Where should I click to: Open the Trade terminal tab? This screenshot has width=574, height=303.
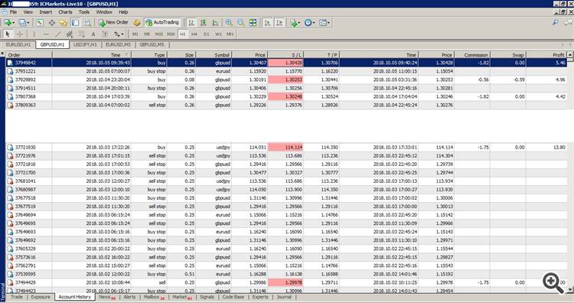coord(17,297)
